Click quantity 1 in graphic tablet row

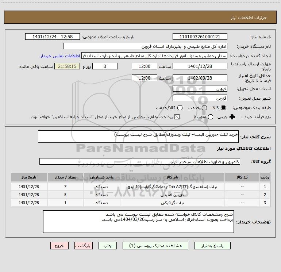click(x=65, y=203)
